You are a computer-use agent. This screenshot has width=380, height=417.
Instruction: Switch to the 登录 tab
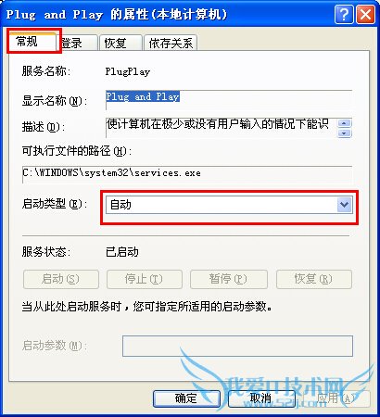(78, 43)
